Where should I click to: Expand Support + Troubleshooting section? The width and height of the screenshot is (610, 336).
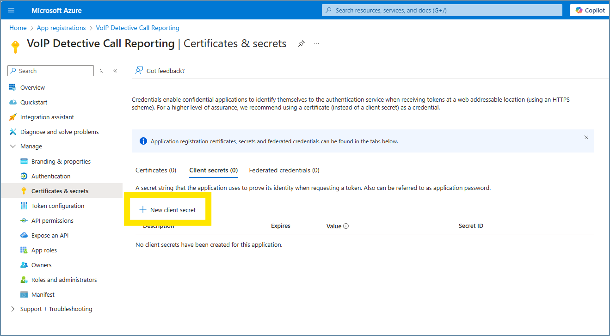coord(12,309)
